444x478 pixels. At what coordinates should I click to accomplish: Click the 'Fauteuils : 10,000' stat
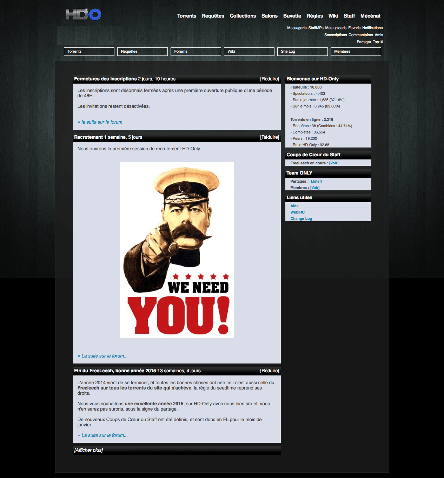click(x=306, y=87)
